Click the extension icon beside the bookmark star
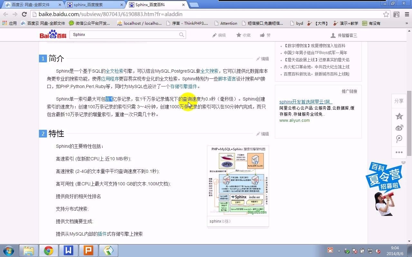Viewport: 412px width, 257px height. pos(397,14)
